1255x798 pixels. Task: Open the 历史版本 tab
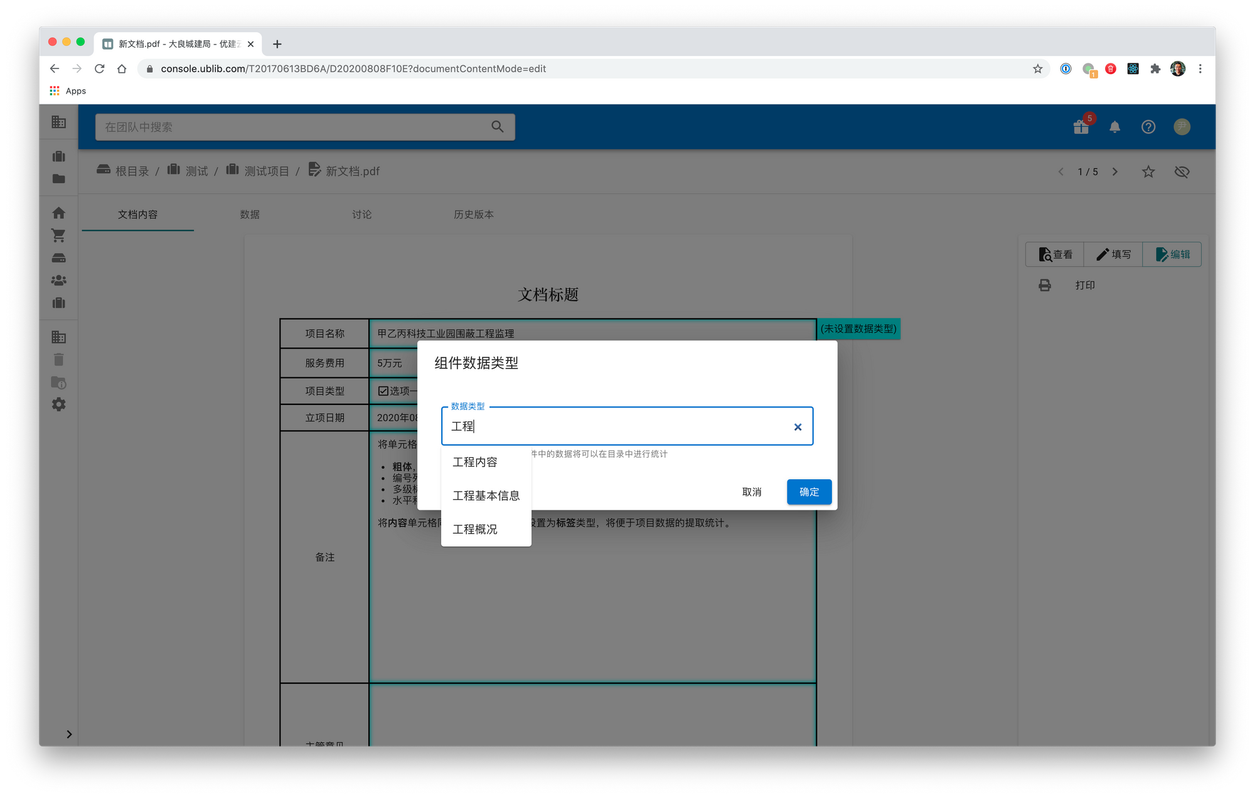pyautogui.click(x=473, y=214)
